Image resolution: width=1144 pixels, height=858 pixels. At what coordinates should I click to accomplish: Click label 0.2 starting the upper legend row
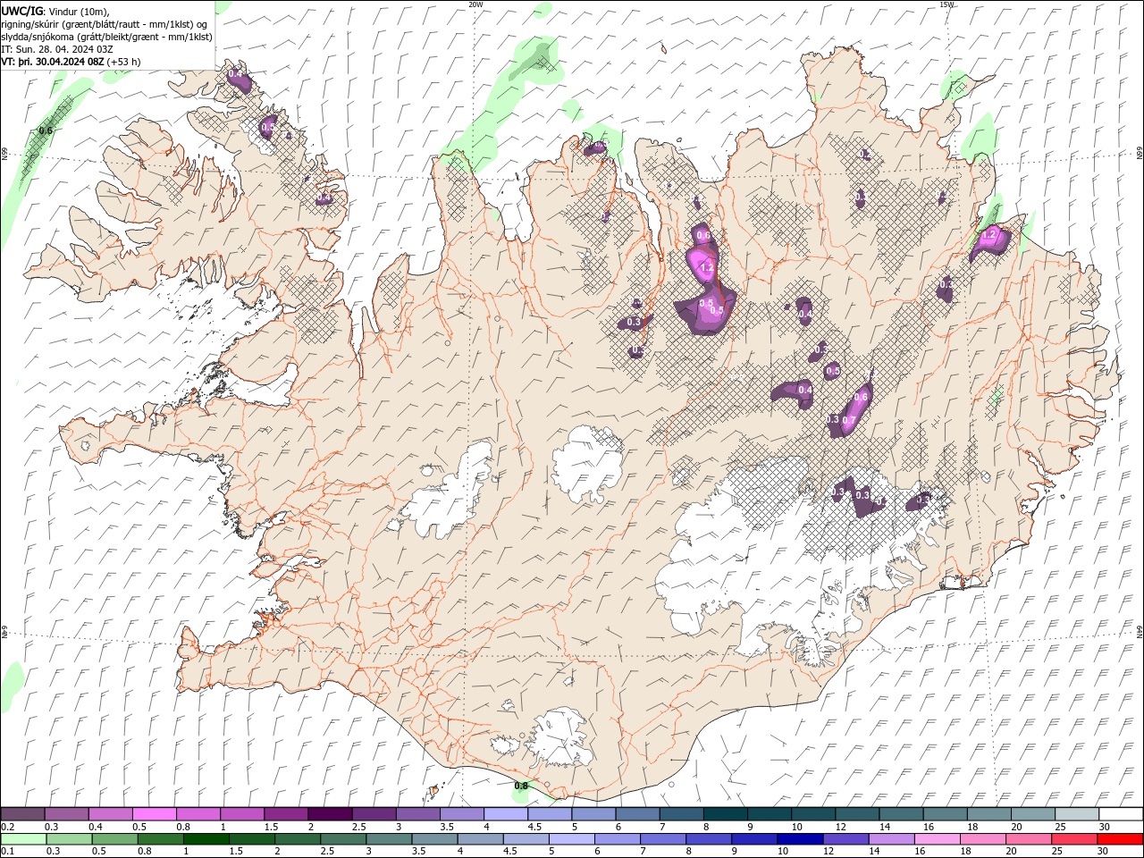(7, 827)
